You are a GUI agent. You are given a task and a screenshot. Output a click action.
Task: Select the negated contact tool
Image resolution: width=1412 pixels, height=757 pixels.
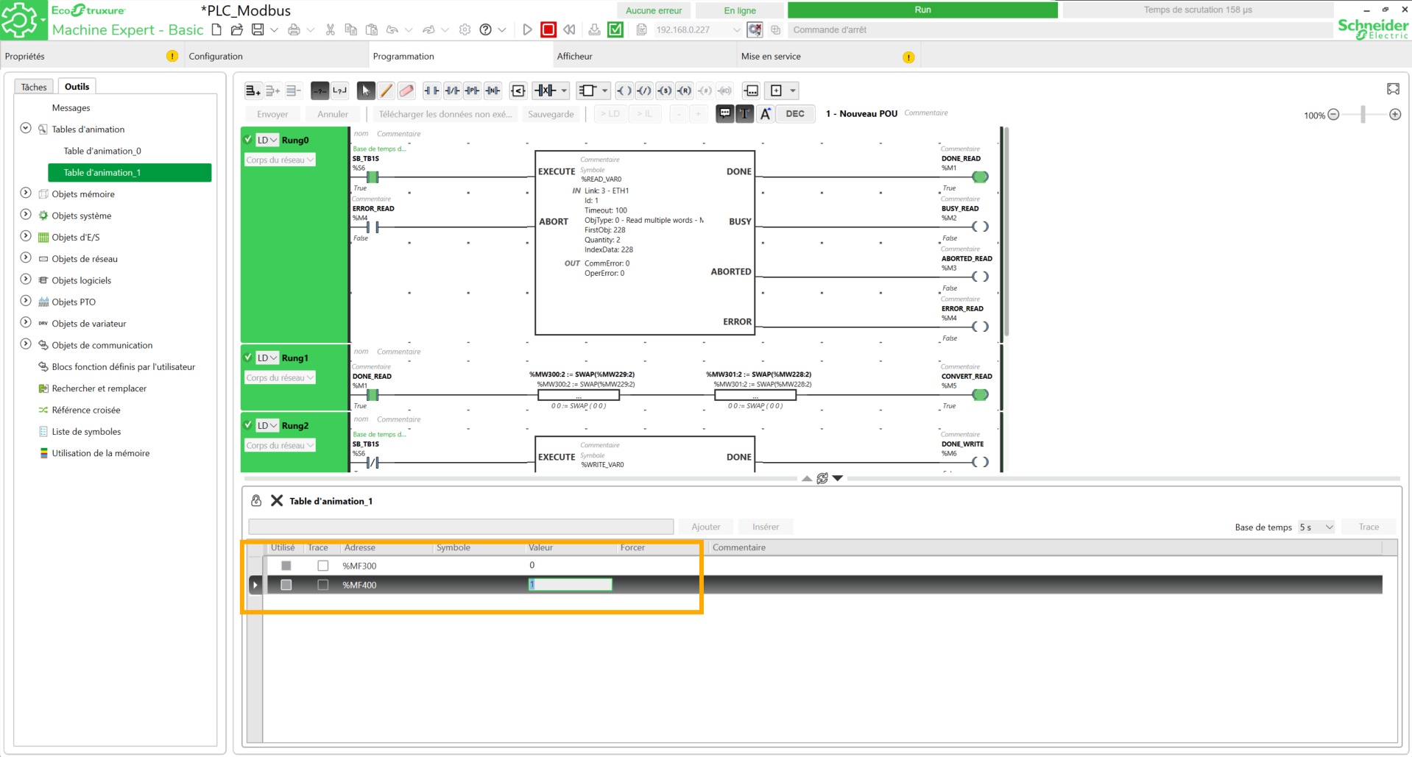tap(452, 90)
